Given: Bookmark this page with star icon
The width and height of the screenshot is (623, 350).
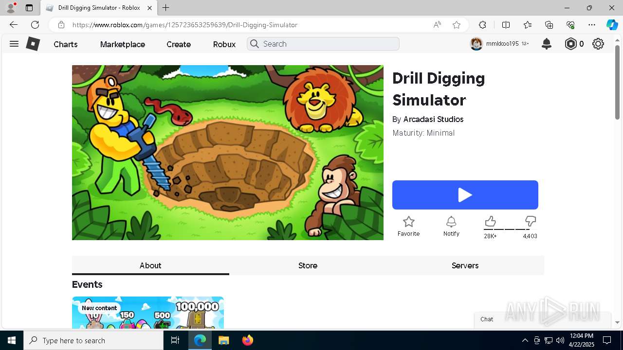Looking at the screenshot, I should click(x=457, y=25).
